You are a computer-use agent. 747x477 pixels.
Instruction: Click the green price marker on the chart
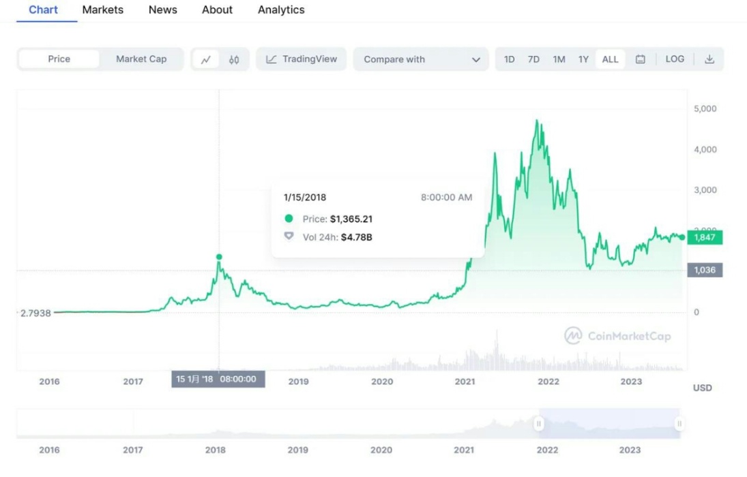tap(219, 256)
